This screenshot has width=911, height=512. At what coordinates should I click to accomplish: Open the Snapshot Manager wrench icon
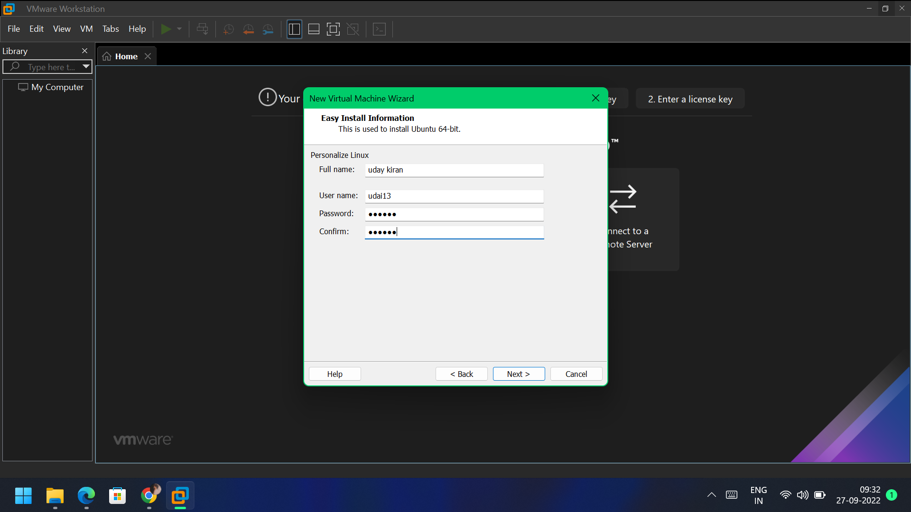268,29
